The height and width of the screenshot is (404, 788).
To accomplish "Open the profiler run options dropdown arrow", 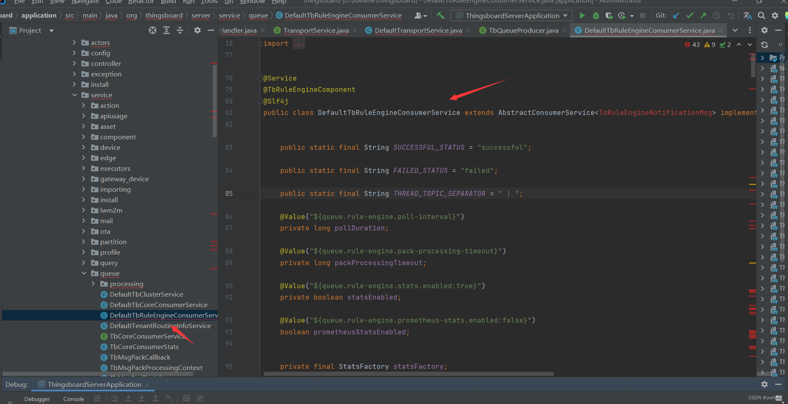I will click(x=632, y=16).
